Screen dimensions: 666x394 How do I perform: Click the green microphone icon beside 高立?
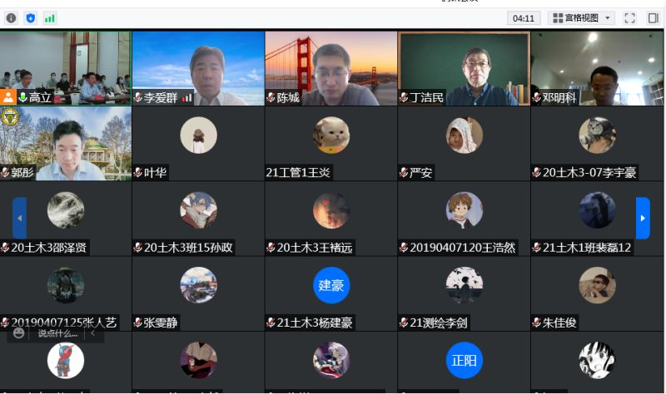pyautogui.click(x=22, y=97)
